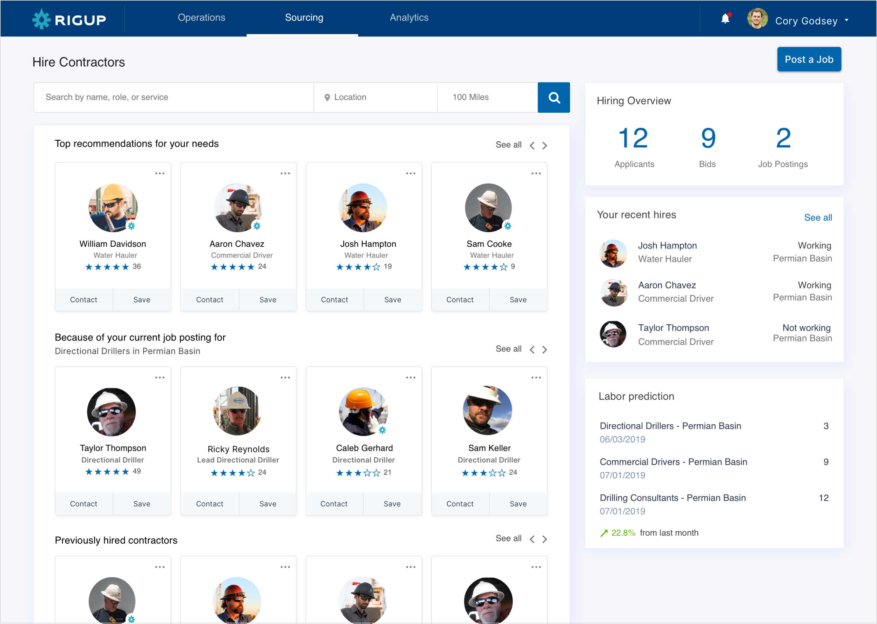Open more options on Ricky Reynolds's card

[x=285, y=377]
